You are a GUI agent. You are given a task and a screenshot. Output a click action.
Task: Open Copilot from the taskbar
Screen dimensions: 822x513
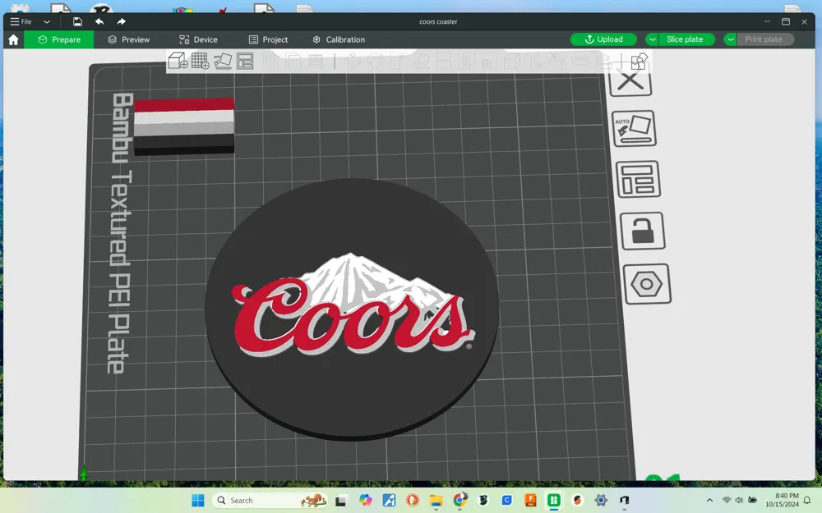366,501
